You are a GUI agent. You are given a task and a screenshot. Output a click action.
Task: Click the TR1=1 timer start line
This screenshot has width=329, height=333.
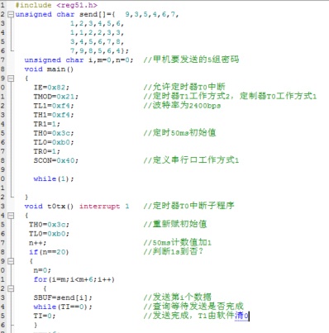[47, 124]
